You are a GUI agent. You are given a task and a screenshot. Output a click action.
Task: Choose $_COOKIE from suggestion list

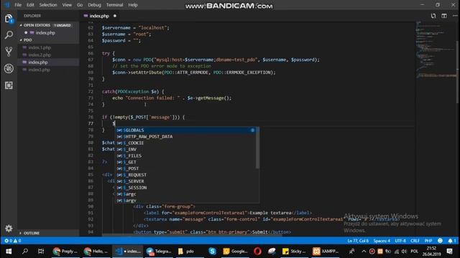[x=185, y=143]
